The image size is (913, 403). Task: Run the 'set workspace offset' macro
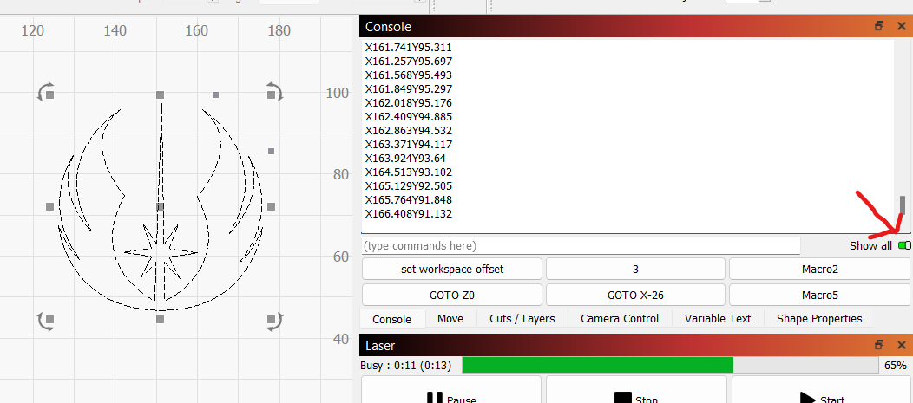(451, 270)
